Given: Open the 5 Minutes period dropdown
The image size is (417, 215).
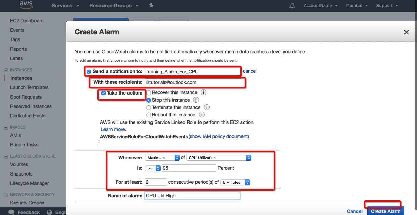Looking at the screenshot, I should [235, 182].
